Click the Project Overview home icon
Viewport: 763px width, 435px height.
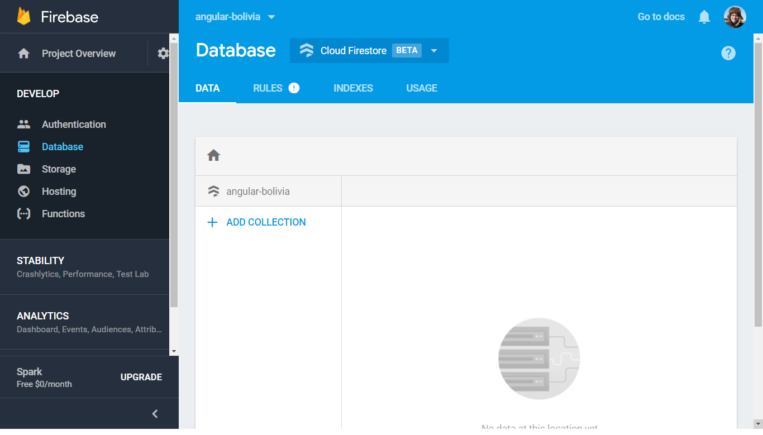(x=23, y=54)
